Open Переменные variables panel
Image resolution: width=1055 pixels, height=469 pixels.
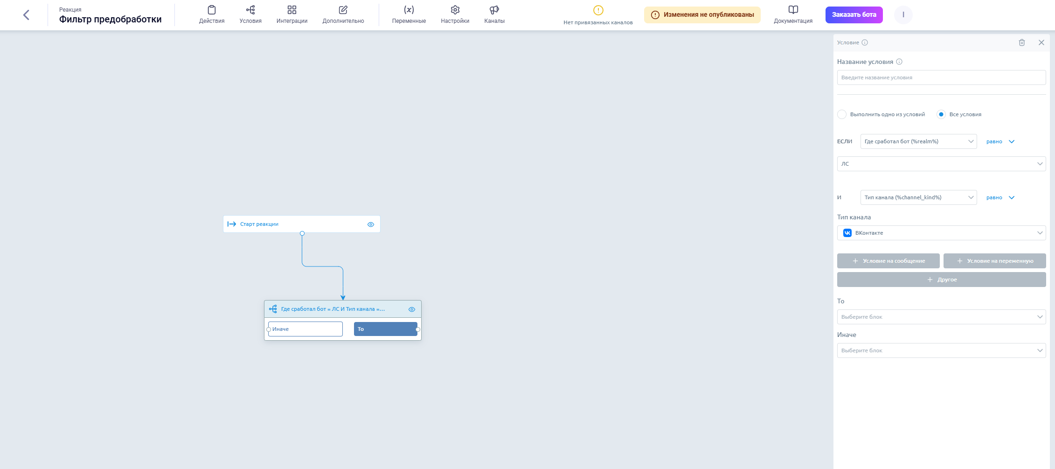(409, 14)
